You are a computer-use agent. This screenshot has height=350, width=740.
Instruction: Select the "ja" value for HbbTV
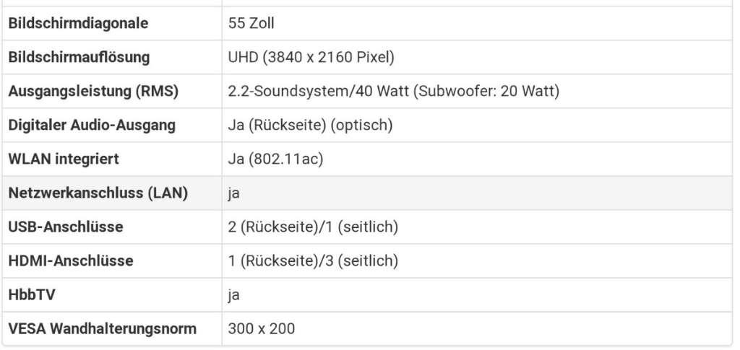[234, 295]
